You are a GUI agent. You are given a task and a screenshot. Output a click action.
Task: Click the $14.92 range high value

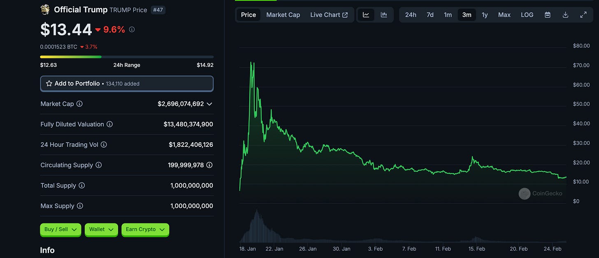pos(205,65)
